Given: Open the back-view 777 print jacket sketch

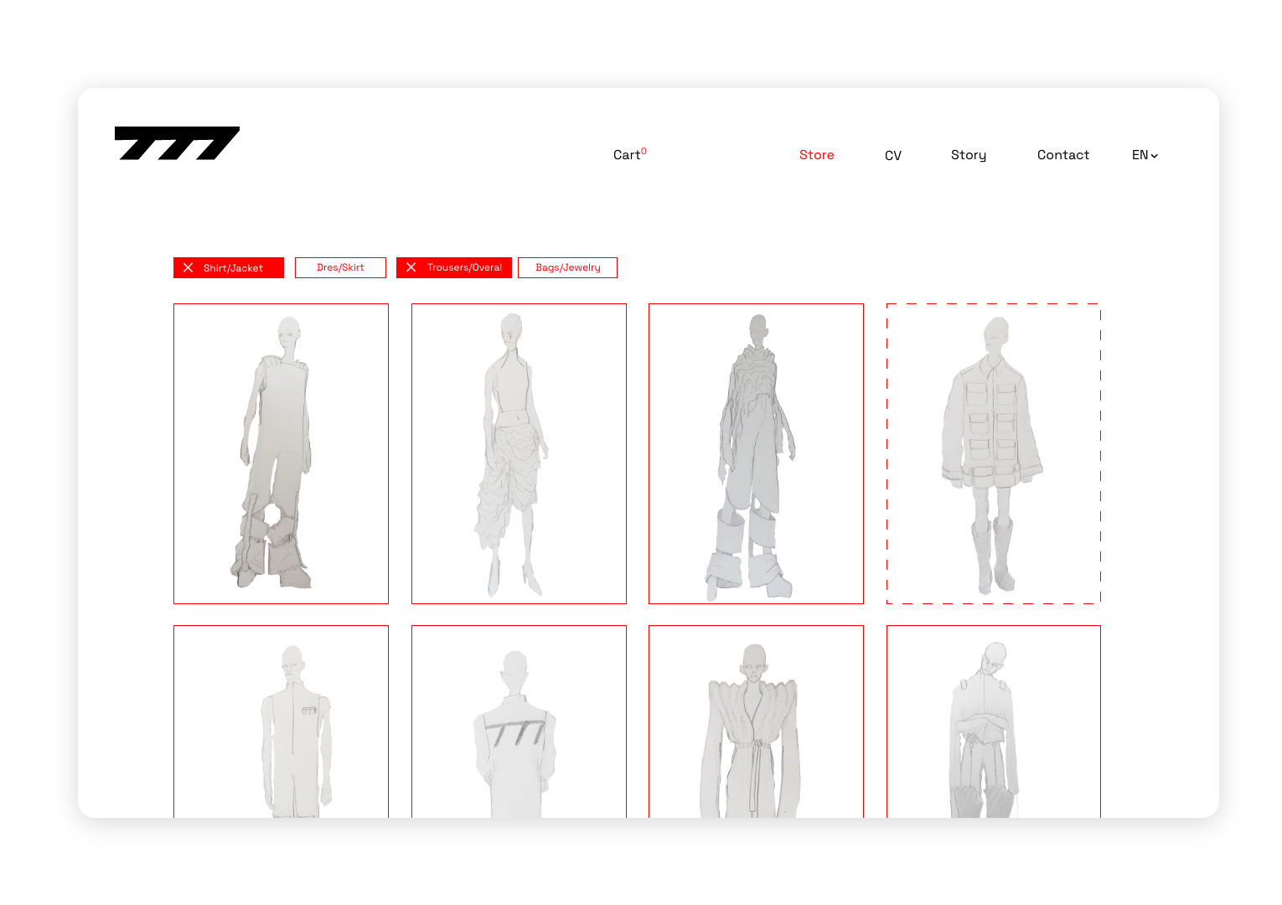Looking at the screenshot, I should 519,721.
